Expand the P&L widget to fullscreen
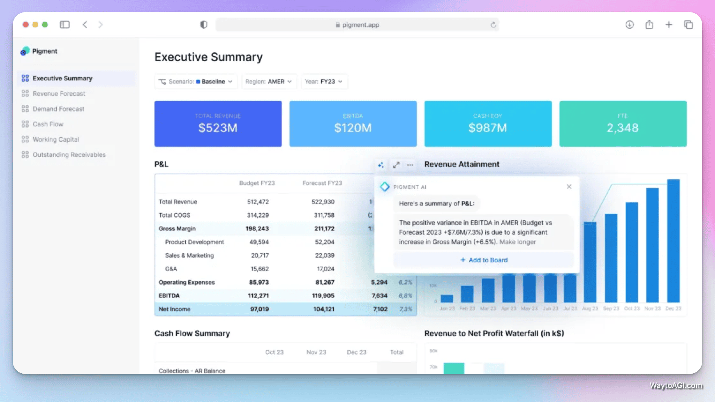Viewport: 715px width, 402px height. [x=396, y=165]
